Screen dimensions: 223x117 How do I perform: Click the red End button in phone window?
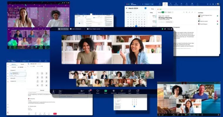click(x=55, y=113)
